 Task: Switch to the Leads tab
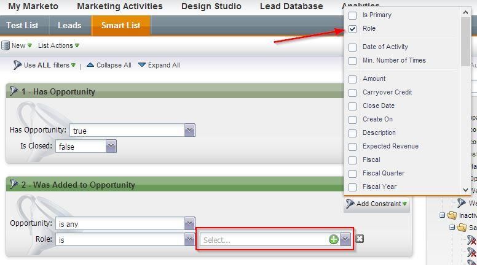[x=69, y=26]
